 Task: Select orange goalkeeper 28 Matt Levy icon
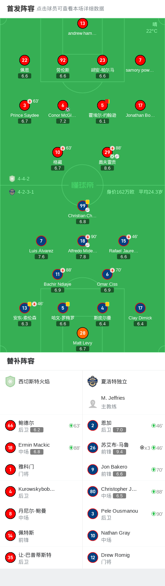tap(82, 333)
